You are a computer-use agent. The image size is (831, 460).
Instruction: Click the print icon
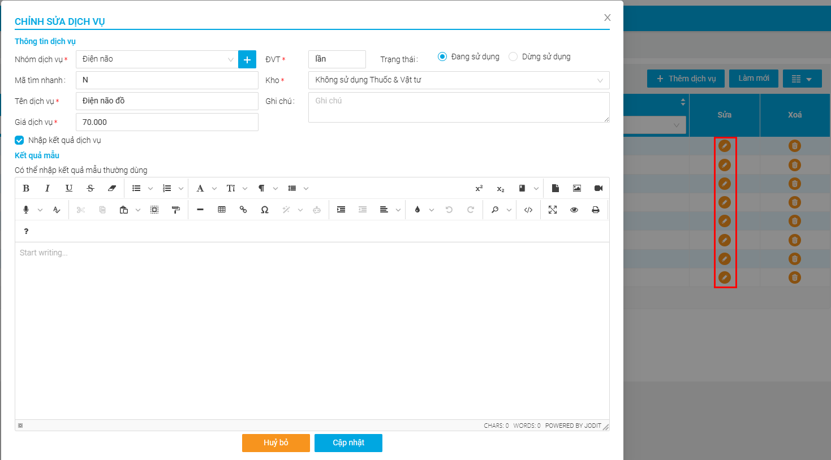[596, 210]
